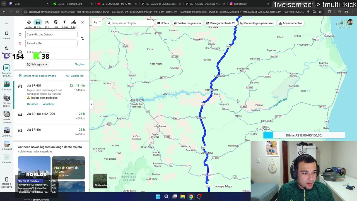This screenshot has width=357, height=201.
Task: Bookmark this page with star icon
Action: (320, 12)
